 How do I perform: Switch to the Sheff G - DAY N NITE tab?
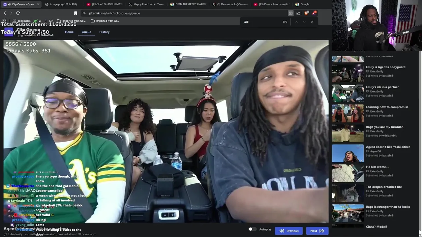tap(105, 4)
